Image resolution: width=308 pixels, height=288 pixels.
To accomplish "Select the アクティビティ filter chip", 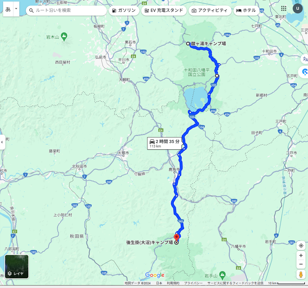I will [x=210, y=10].
